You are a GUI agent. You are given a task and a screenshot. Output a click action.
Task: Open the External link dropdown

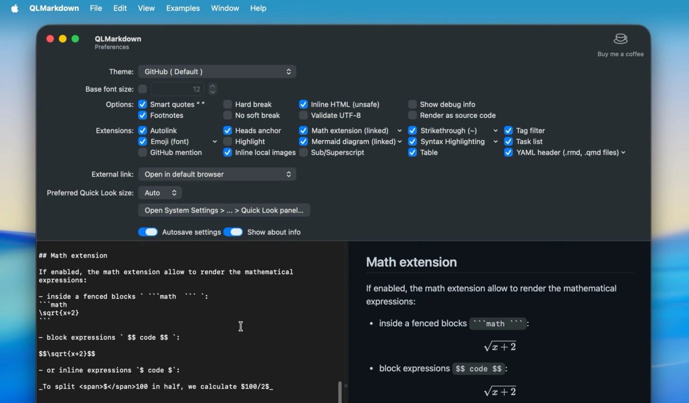point(217,174)
